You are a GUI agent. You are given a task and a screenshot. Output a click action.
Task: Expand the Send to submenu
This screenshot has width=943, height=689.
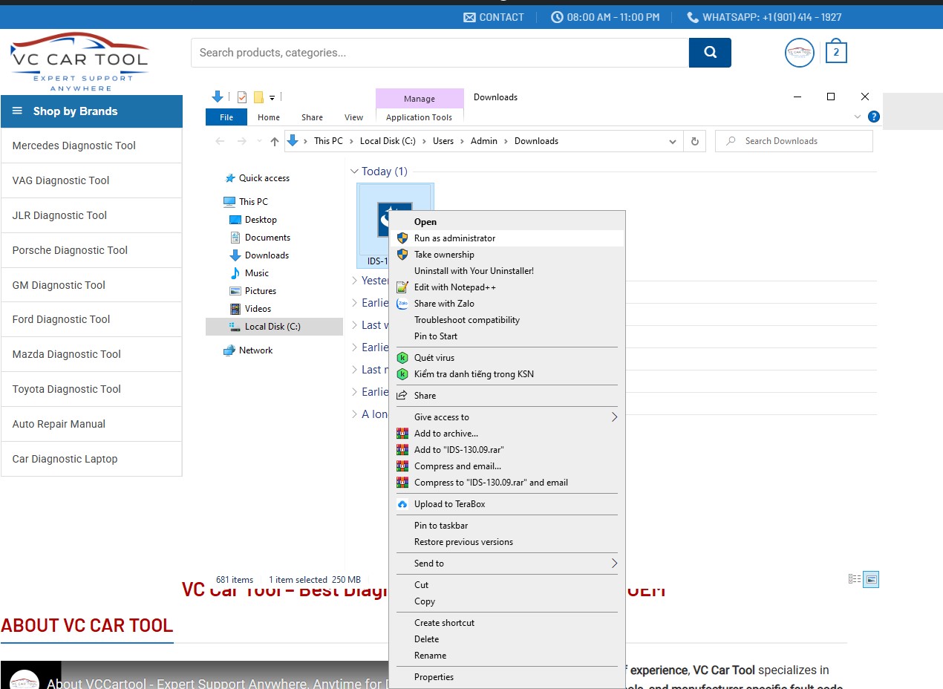614,564
